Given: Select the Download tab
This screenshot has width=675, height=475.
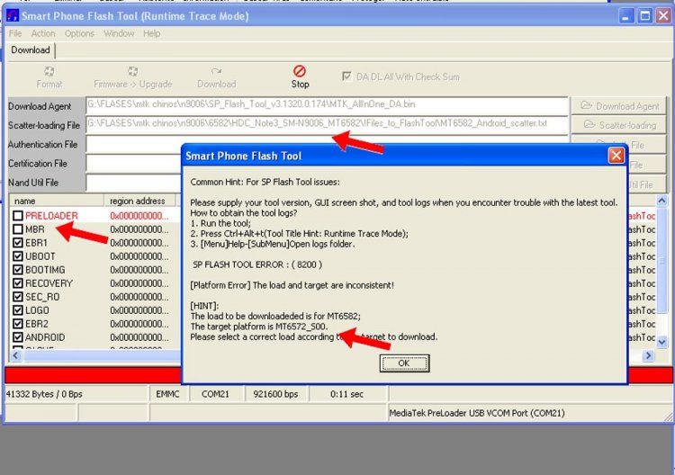Looking at the screenshot, I should 31,49.
